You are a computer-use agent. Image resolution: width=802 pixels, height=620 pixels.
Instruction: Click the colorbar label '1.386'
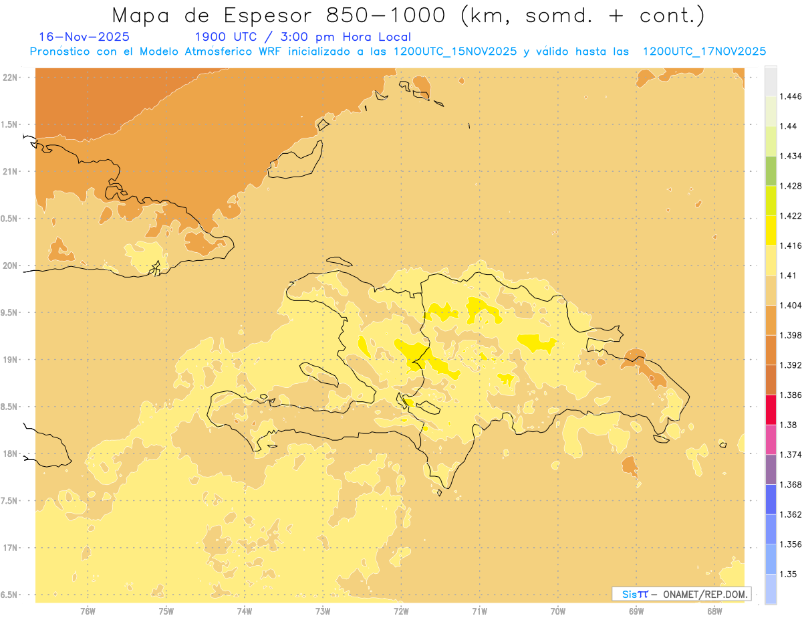point(792,395)
